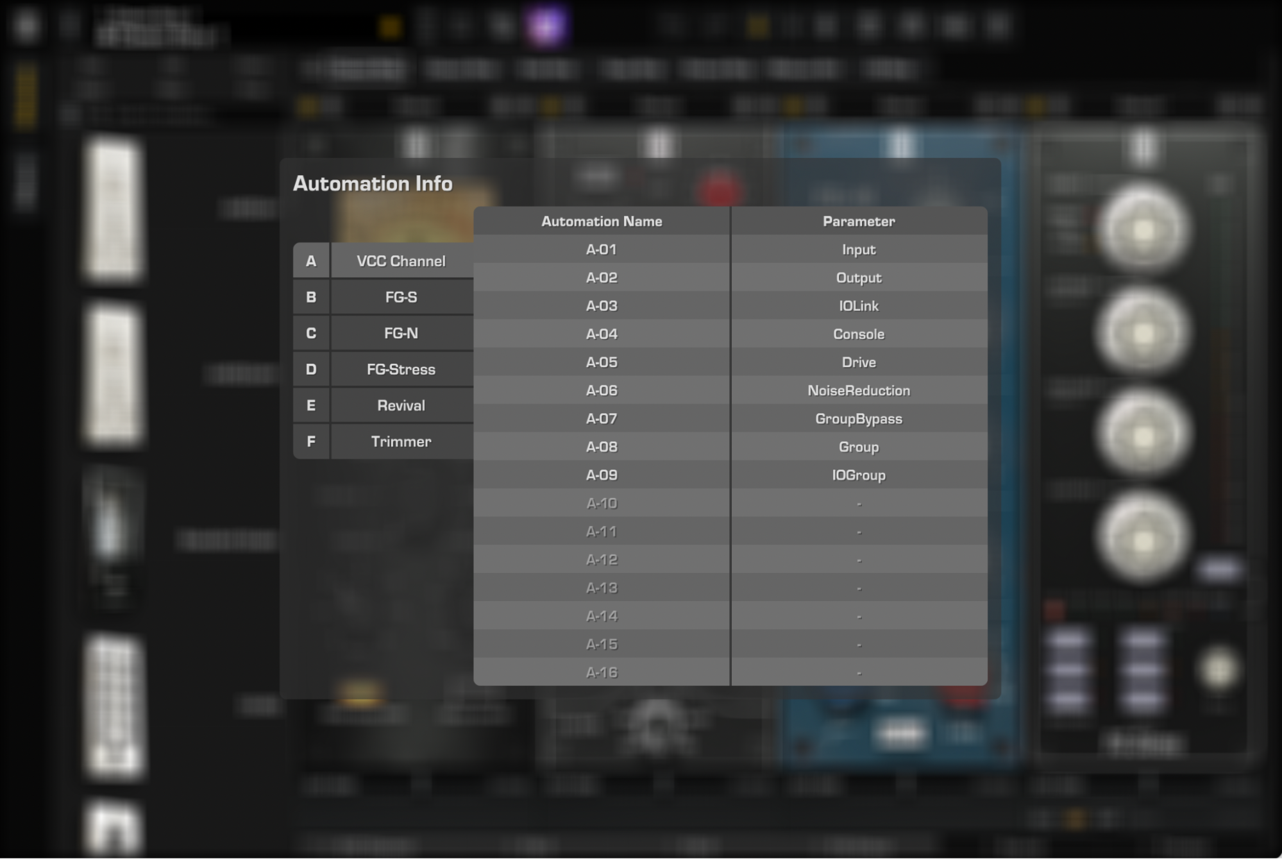This screenshot has height=859, width=1282.
Task: Select the A-12 automation row
Action: pyautogui.click(x=730, y=560)
